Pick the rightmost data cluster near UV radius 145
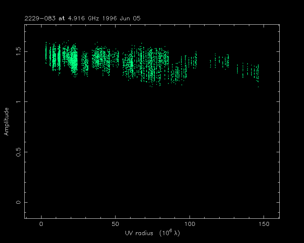This screenshot has width=304, height=243. (x=257, y=73)
